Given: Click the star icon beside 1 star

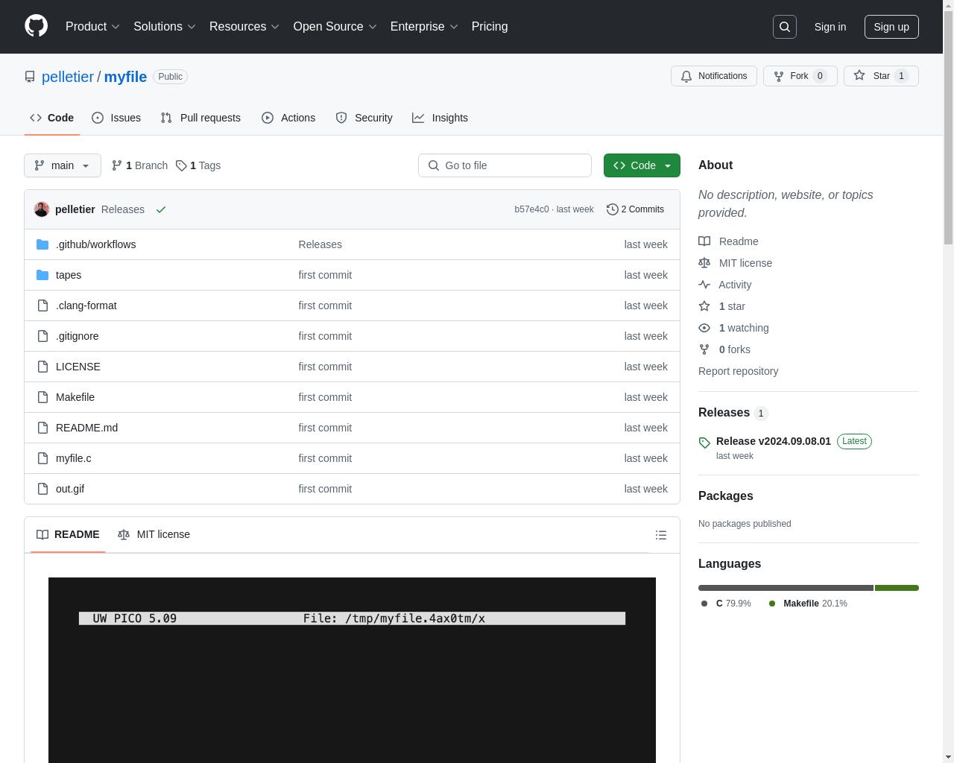Looking at the screenshot, I should (x=704, y=306).
